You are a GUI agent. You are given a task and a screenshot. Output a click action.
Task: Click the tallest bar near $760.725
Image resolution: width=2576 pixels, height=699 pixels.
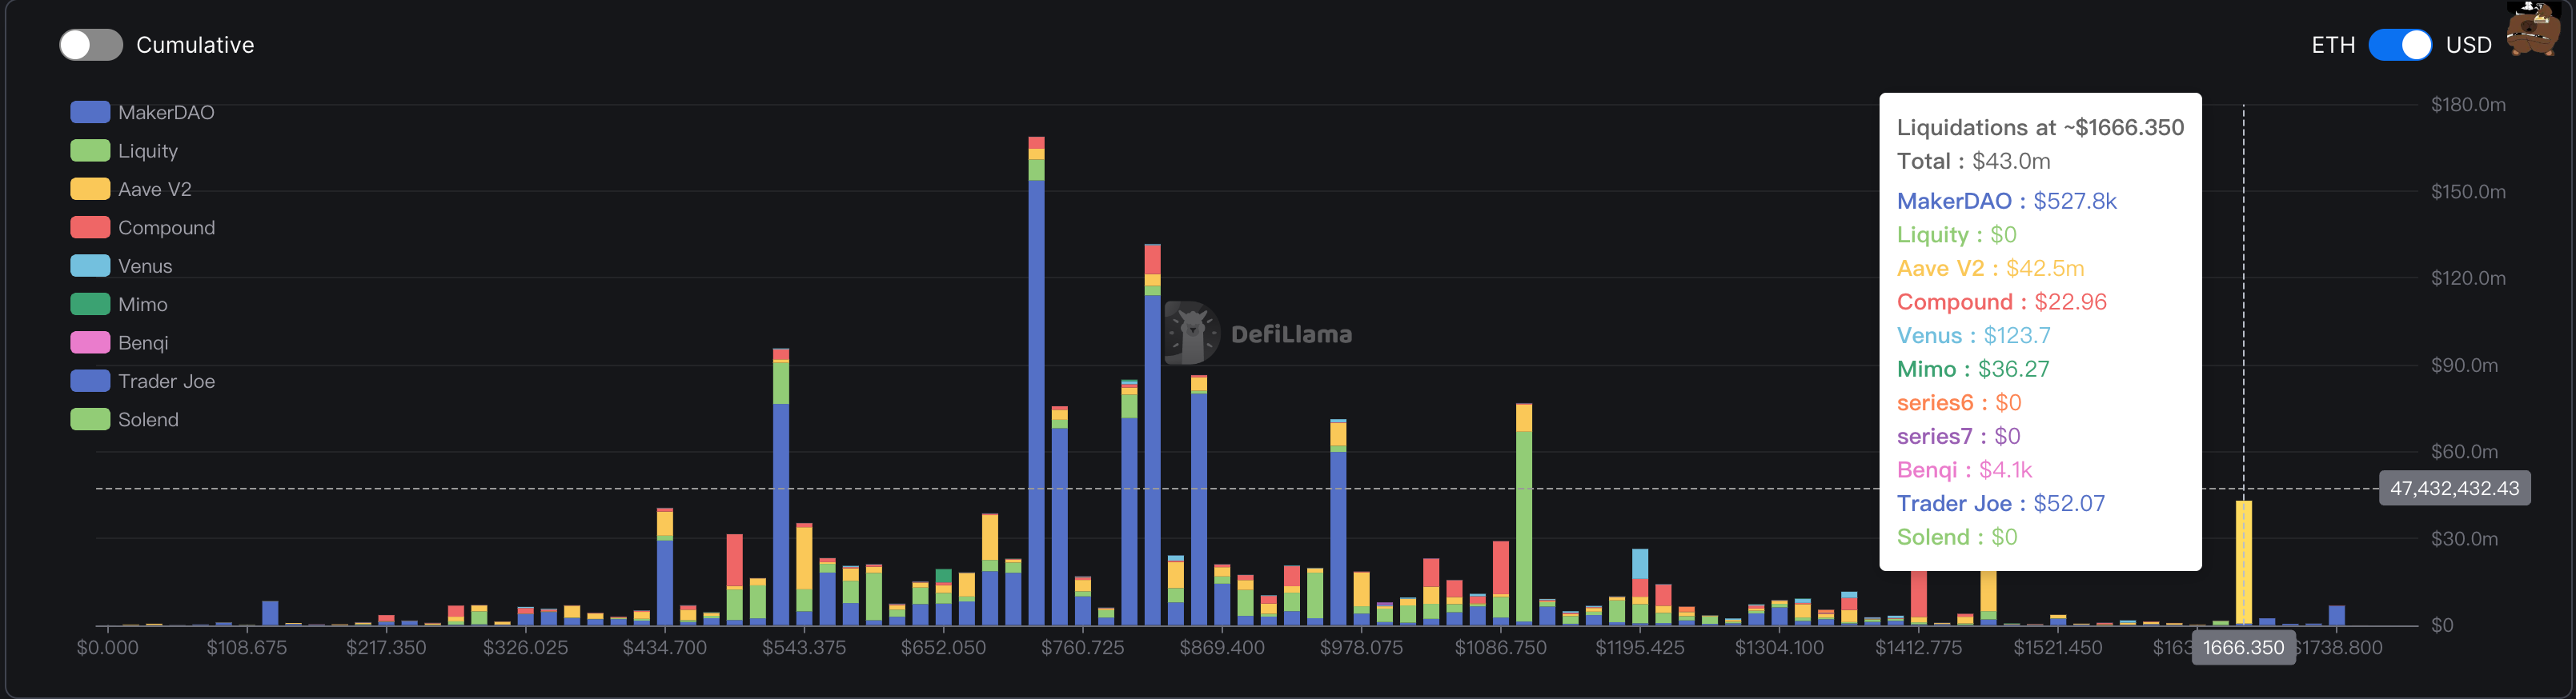[1036, 381]
